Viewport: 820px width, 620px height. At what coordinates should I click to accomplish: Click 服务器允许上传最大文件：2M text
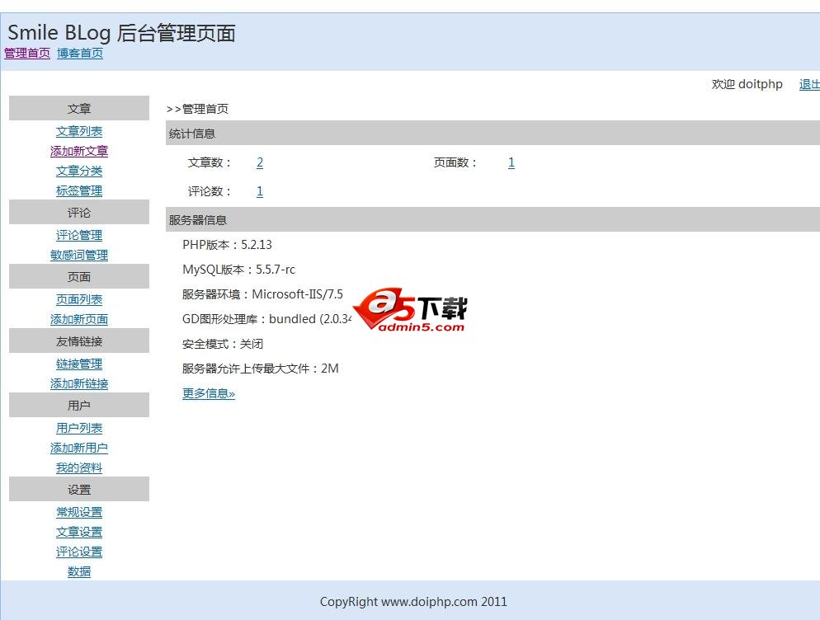pyautogui.click(x=261, y=369)
